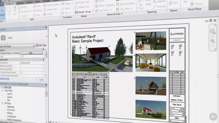Viewport: 219px width, 123px height.
Task: Click the Pluralsight play logo button
Action: pos(213,117)
